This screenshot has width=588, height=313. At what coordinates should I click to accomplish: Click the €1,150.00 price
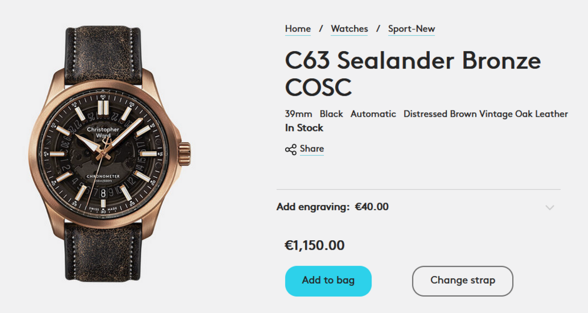pos(315,245)
